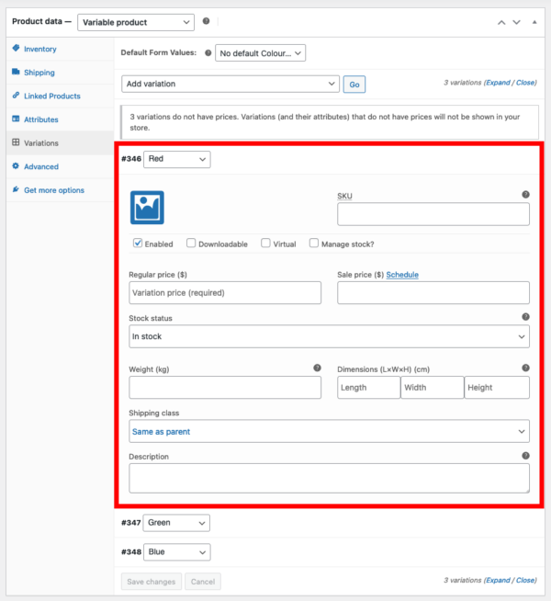The image size is (551, 601).
Task: Open the Stock status dropdown
Action: pos(329,336)
